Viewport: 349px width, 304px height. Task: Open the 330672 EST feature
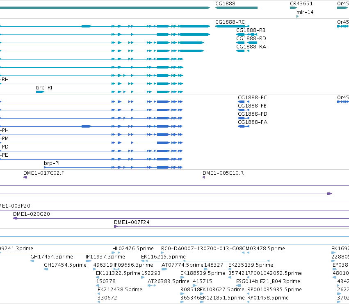tap(98, 302)
